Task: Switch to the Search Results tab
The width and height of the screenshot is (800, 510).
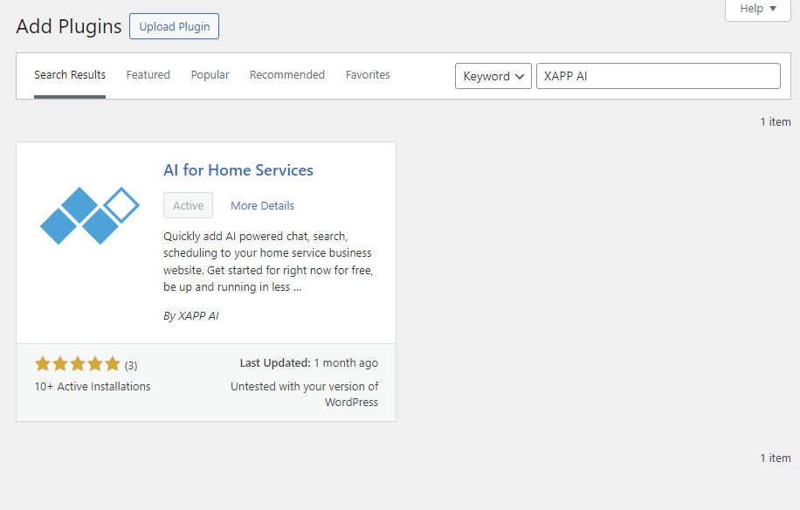Action: [x=70, y=75]
